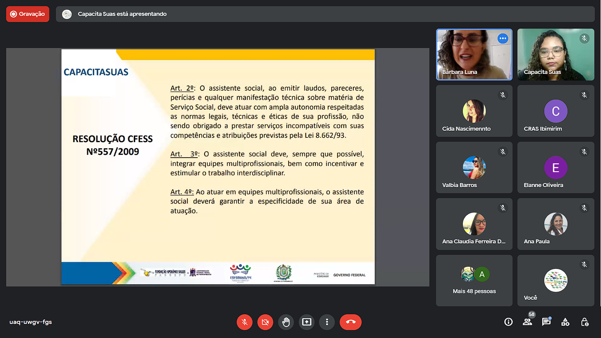Open the activities icon

coord(565,322)
